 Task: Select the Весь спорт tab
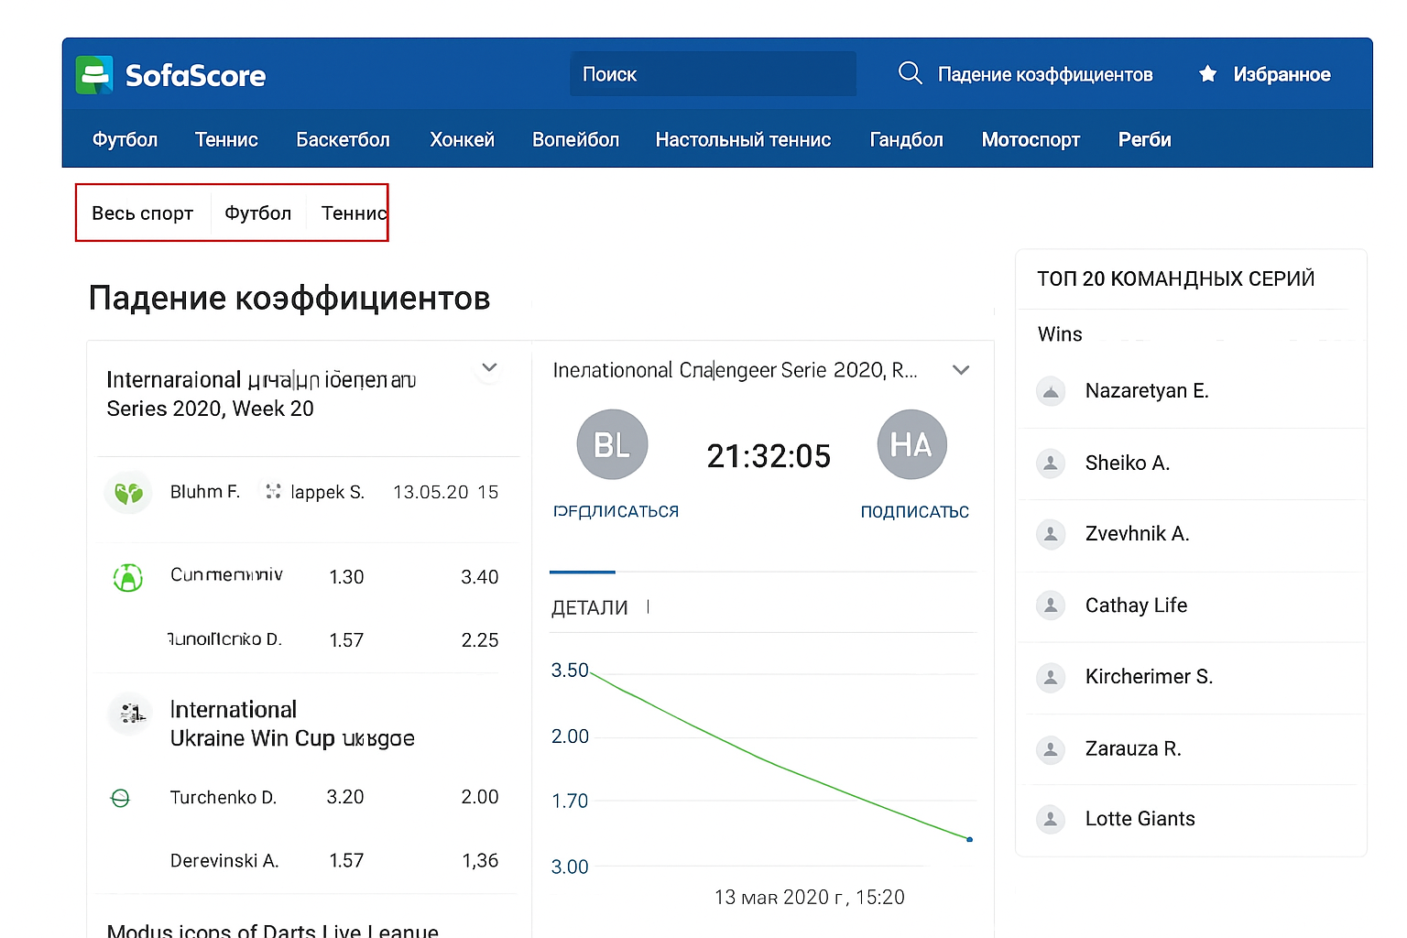tap(142, 213)
